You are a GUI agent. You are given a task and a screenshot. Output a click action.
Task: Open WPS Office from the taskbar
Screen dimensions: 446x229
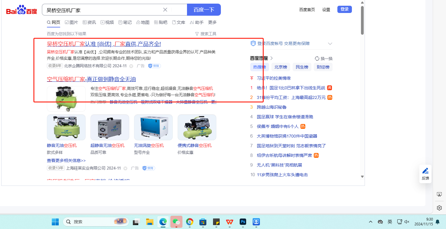point(230,222)
